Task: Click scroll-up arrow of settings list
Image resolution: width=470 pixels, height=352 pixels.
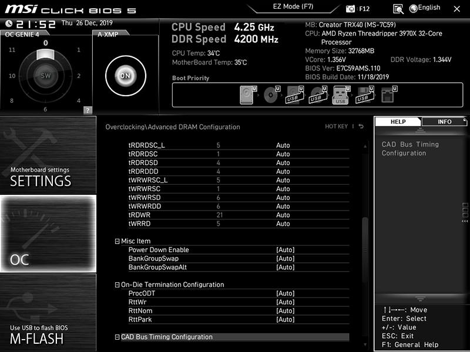Action: [365, 146]
